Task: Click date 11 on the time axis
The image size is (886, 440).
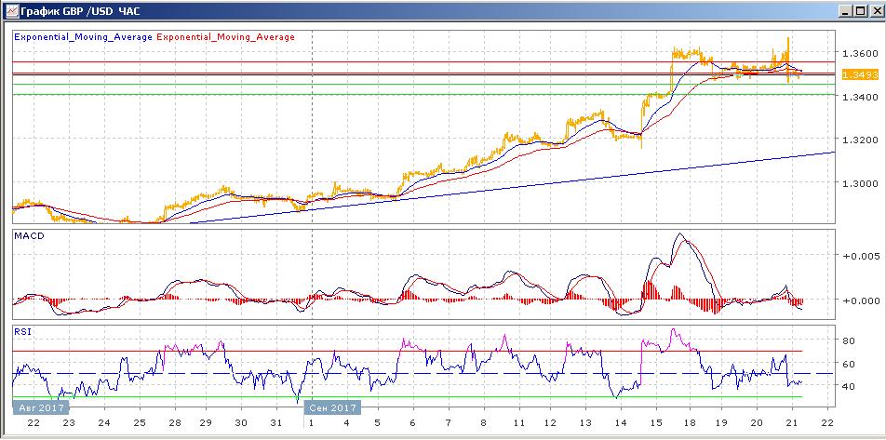Action: tap(518, 423)
